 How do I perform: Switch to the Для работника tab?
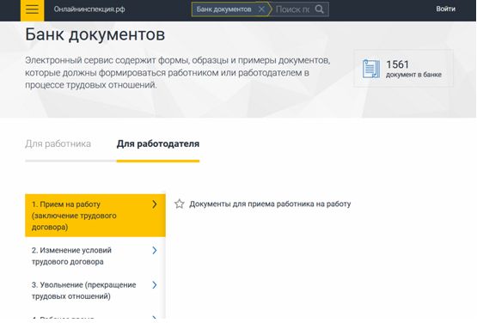click(58, 143)
